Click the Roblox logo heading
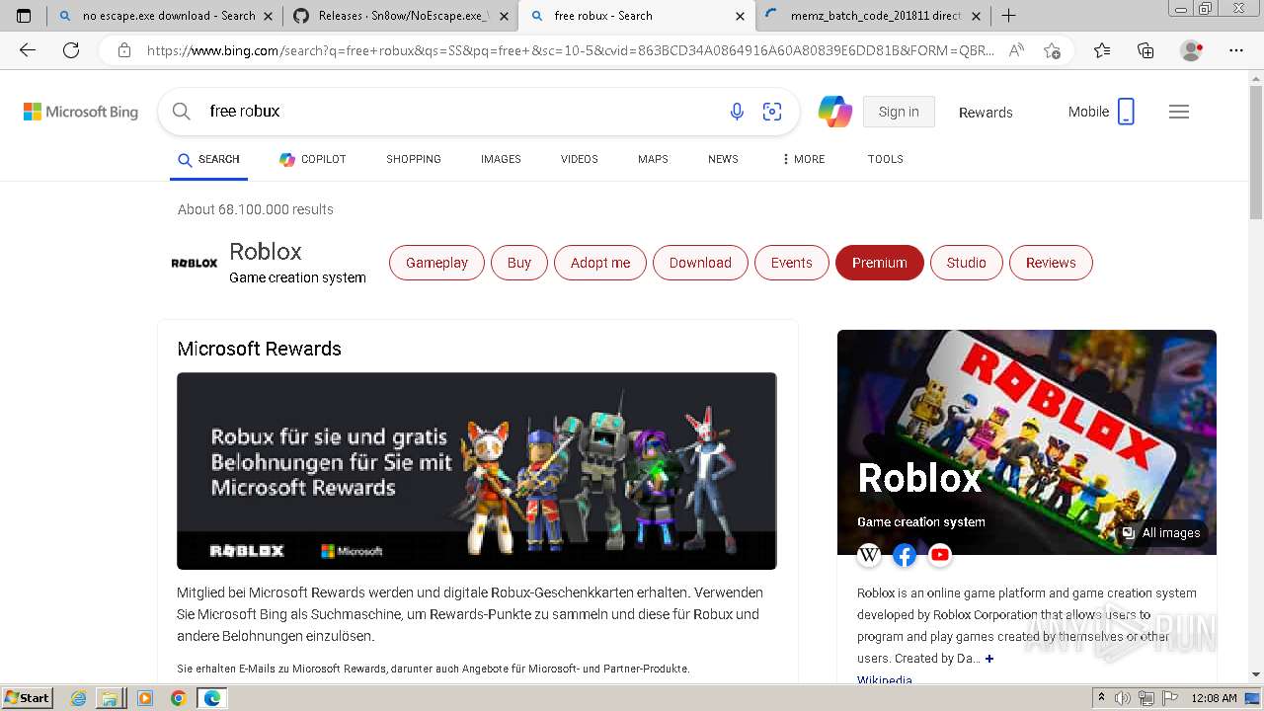This screenshot has width=1264, height=711. click(x=195, y=264)
